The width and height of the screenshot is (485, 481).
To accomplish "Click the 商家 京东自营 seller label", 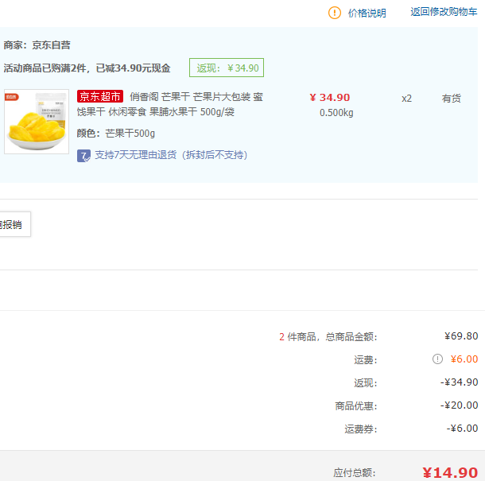I will tap(37, 45).
